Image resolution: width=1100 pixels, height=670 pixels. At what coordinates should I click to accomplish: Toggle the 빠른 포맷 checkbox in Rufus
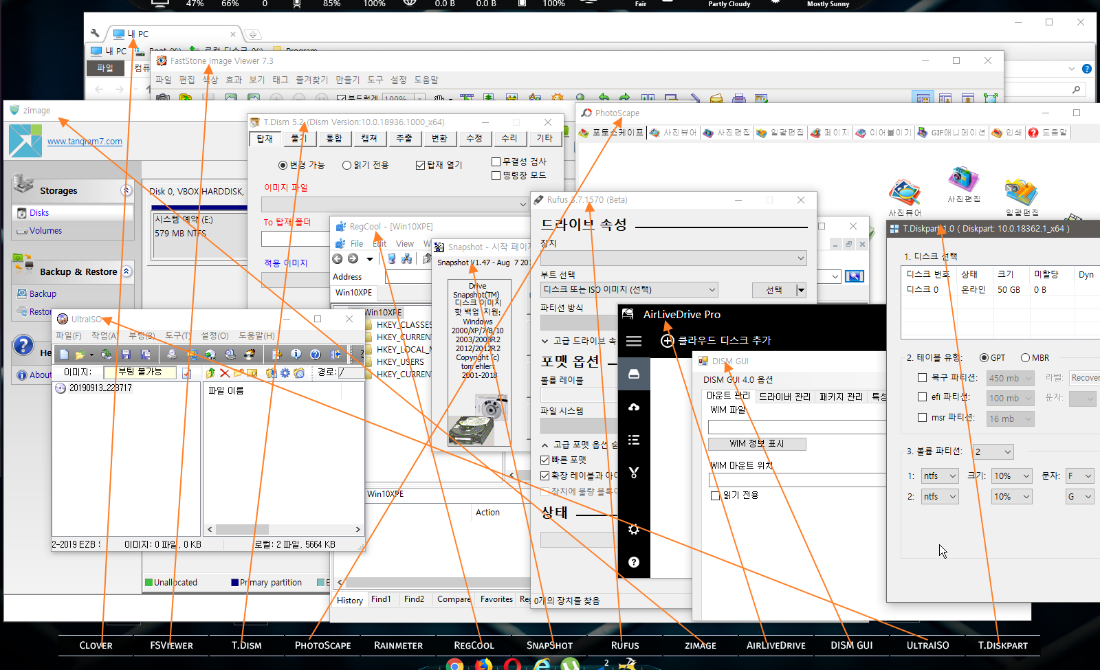click(x=545, y=460)
